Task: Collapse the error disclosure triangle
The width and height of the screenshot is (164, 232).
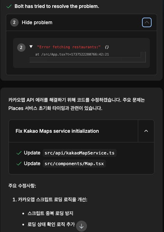Action: pos(31,47)
